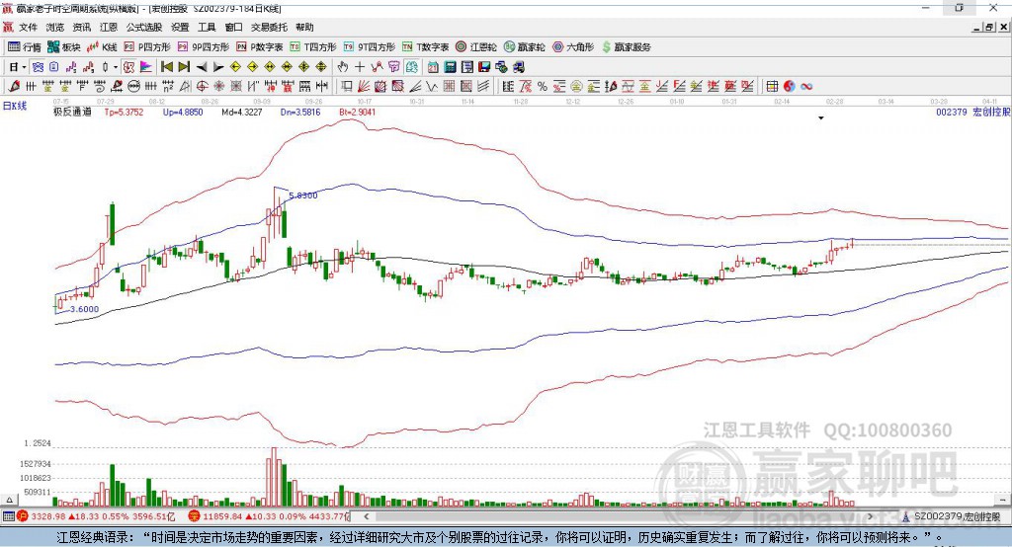Open the 六角形 hexagon tool
The height and width of the screenshot is (547, 1012).
point(573,47)
